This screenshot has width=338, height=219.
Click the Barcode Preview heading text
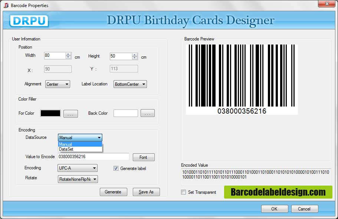click(199, 39)
